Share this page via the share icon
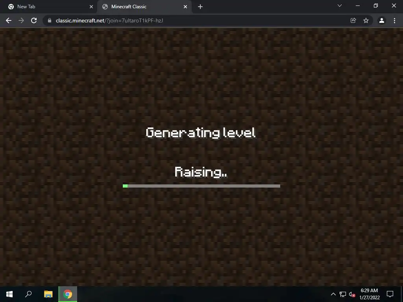The height and width of the screenshot is (302, 403). pos(353,20)
